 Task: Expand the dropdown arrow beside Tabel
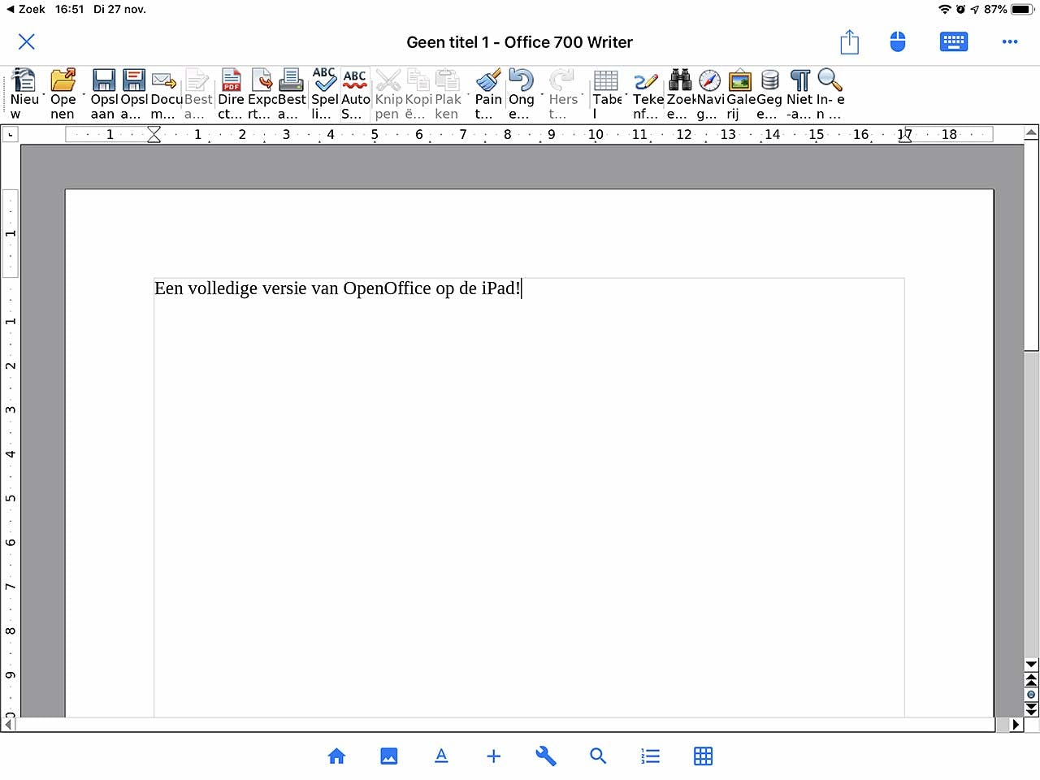click(x=626, y=96)
